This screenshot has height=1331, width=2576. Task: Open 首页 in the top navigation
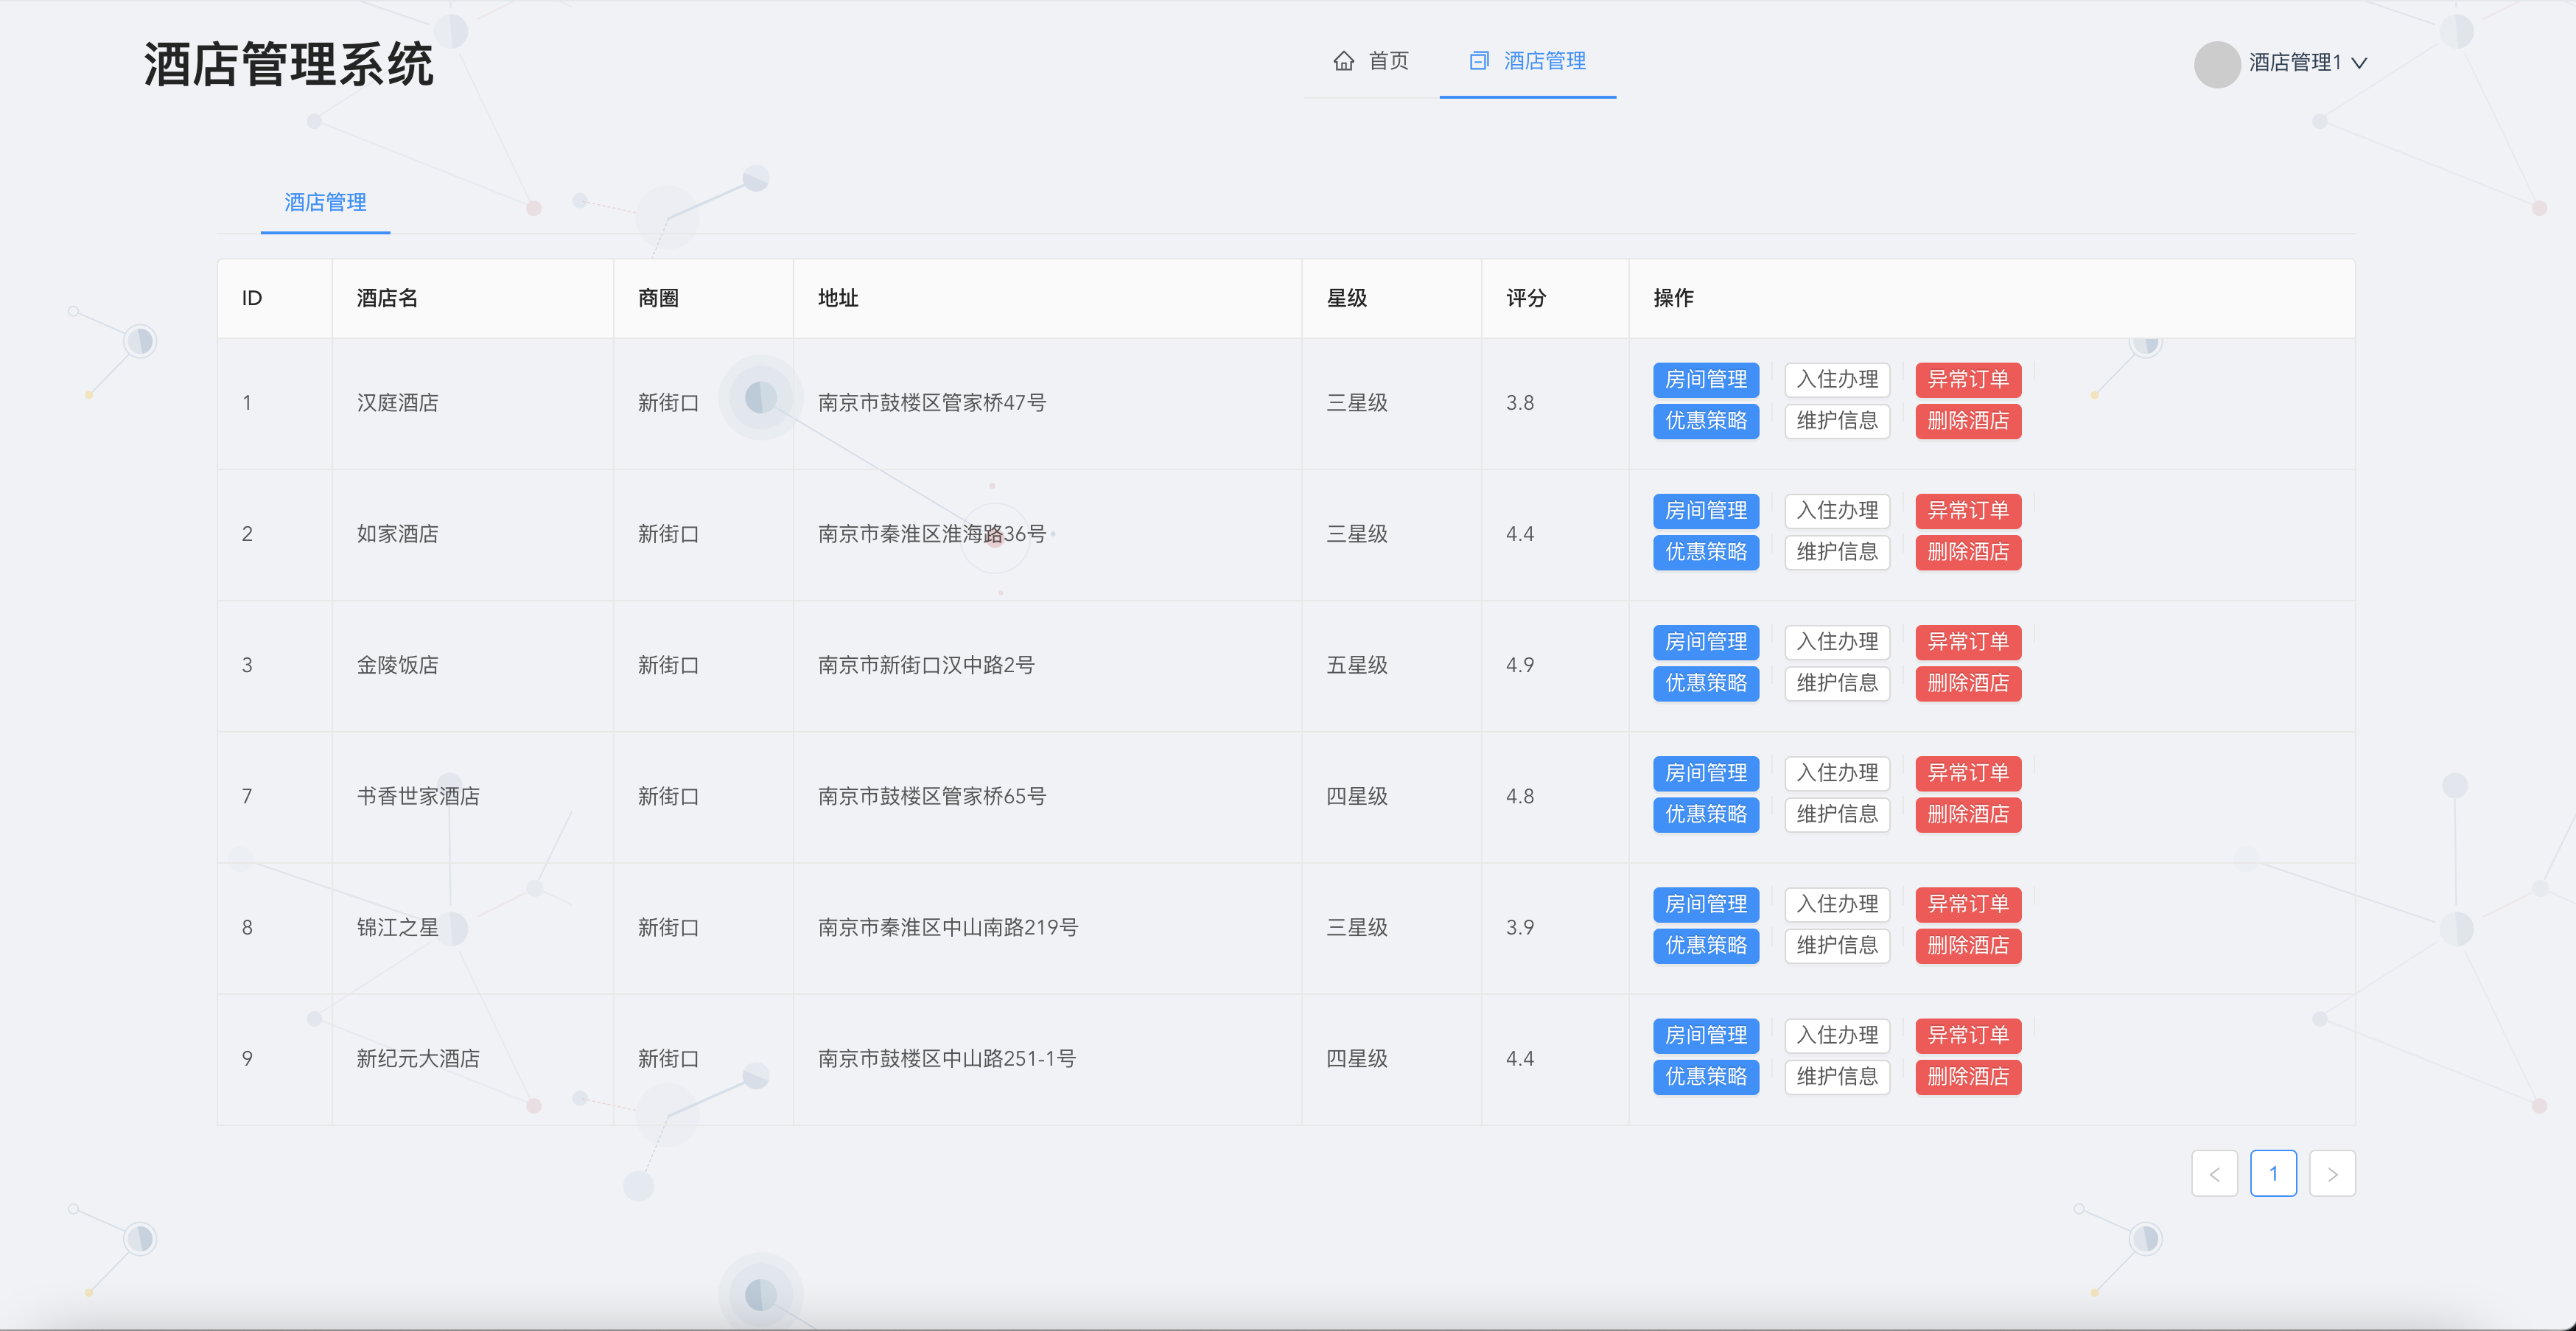[x=1371, y=61]
